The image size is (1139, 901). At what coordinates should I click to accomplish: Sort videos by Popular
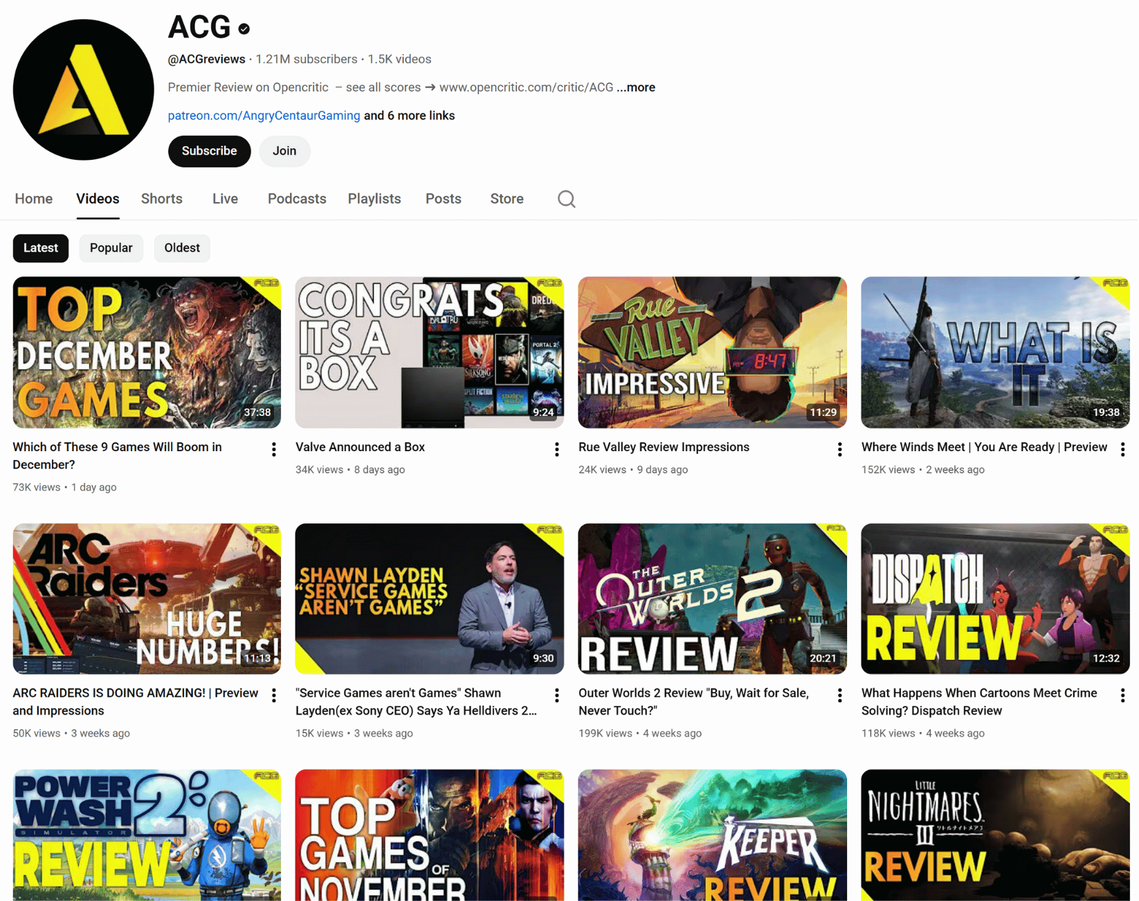pos(111,248)
